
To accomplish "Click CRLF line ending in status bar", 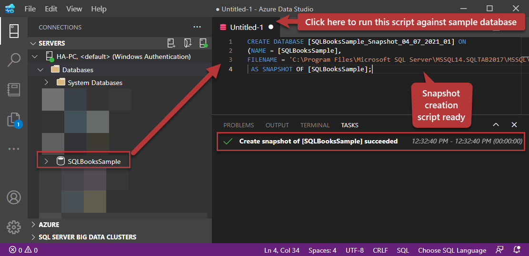I will click(380, 250).
